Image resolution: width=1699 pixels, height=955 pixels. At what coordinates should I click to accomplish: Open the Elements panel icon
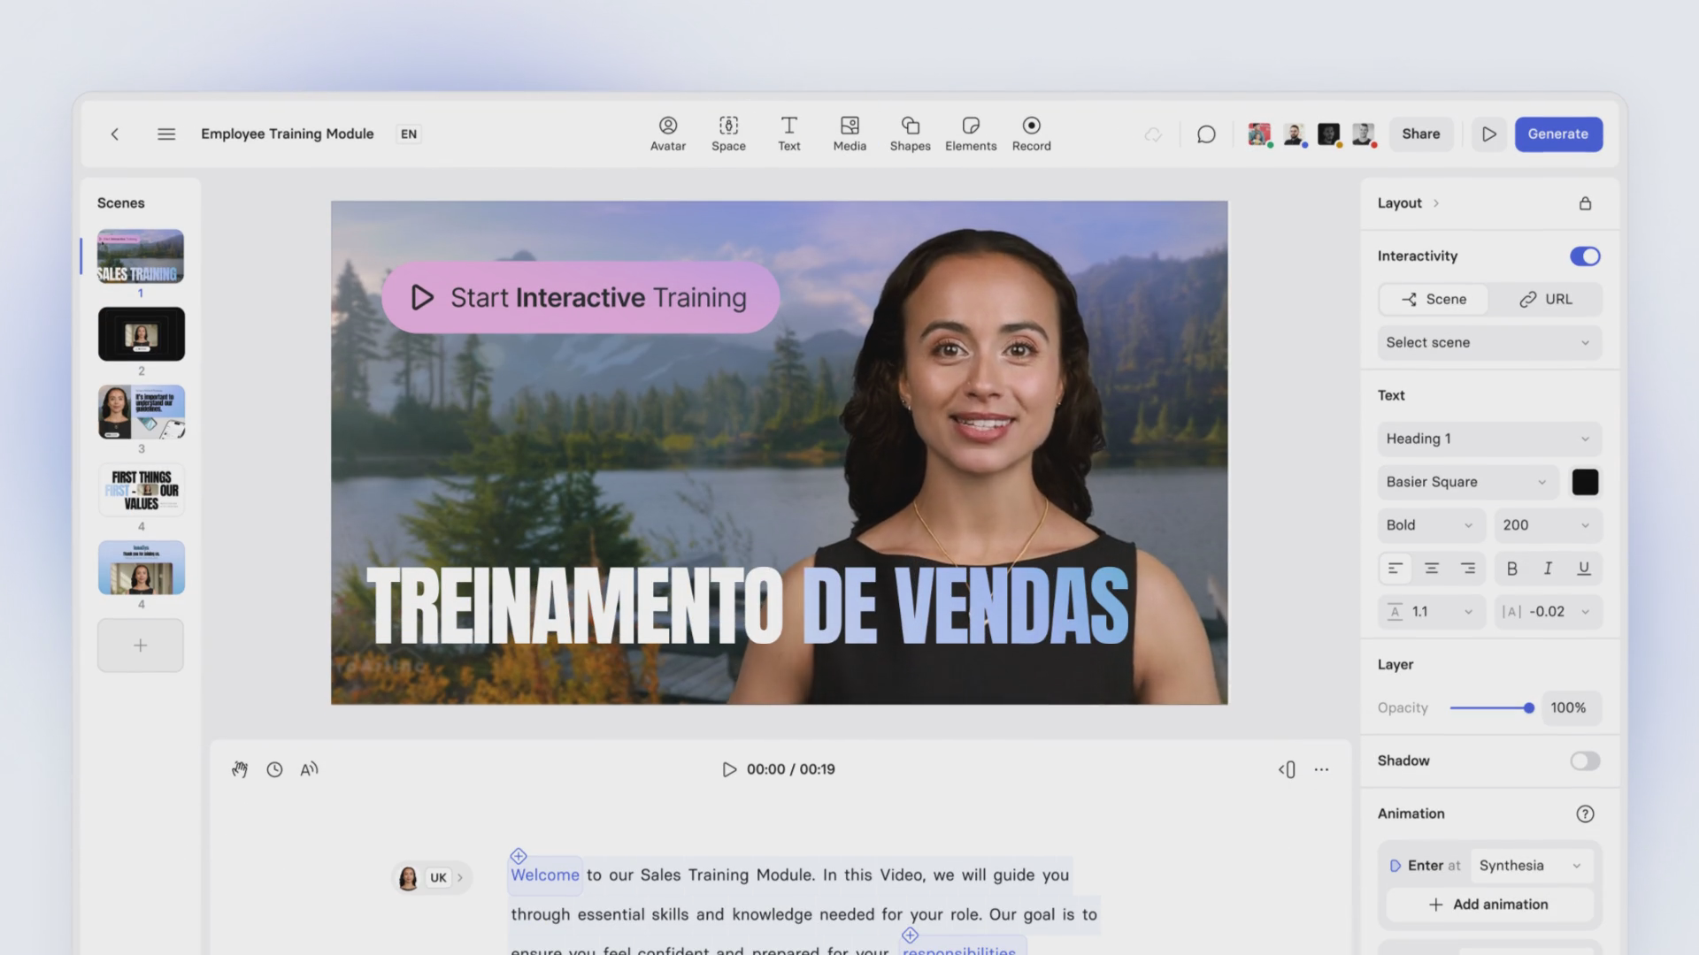coord(971,126)
